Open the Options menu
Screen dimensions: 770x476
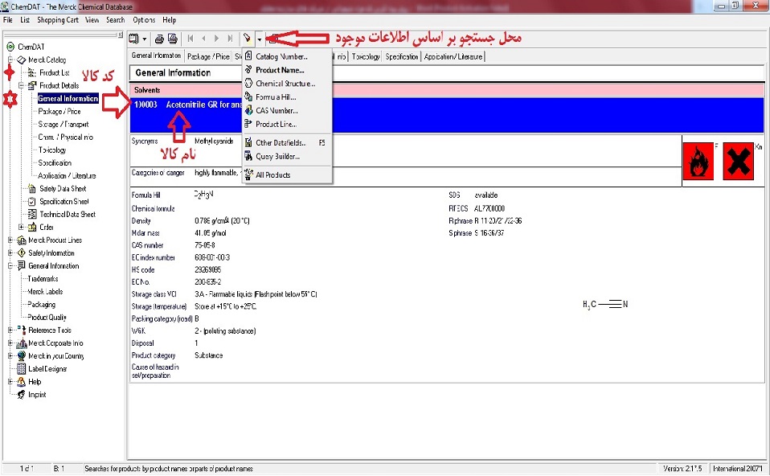click(144, 20)
